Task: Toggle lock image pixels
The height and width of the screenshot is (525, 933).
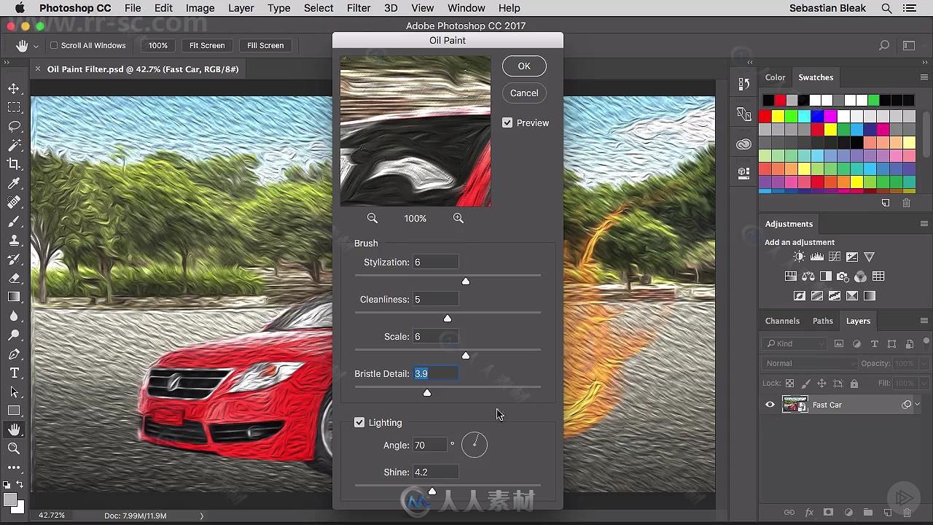Action: pyautogui.click(x=805, y=383)
